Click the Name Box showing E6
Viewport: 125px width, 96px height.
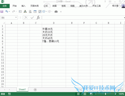9,18
